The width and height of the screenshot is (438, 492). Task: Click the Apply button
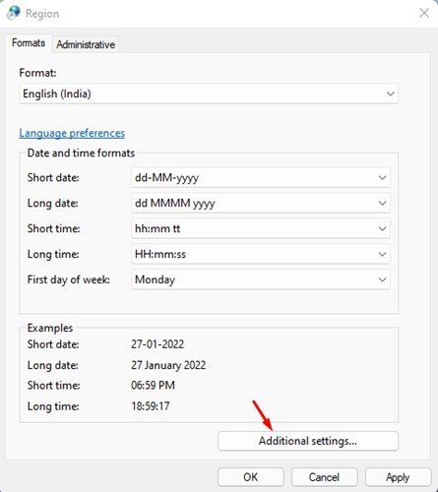tap(398, 477)
